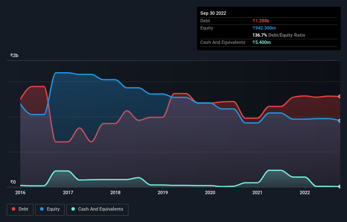Screen dimensions: 347x222
Task: Click the 2021 x-axis label
Action: point(257,192)
